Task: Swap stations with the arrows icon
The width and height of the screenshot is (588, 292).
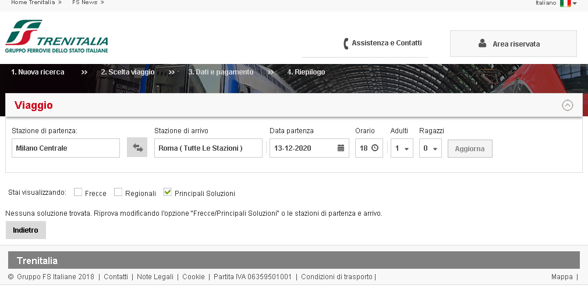Action: [137, 147]
